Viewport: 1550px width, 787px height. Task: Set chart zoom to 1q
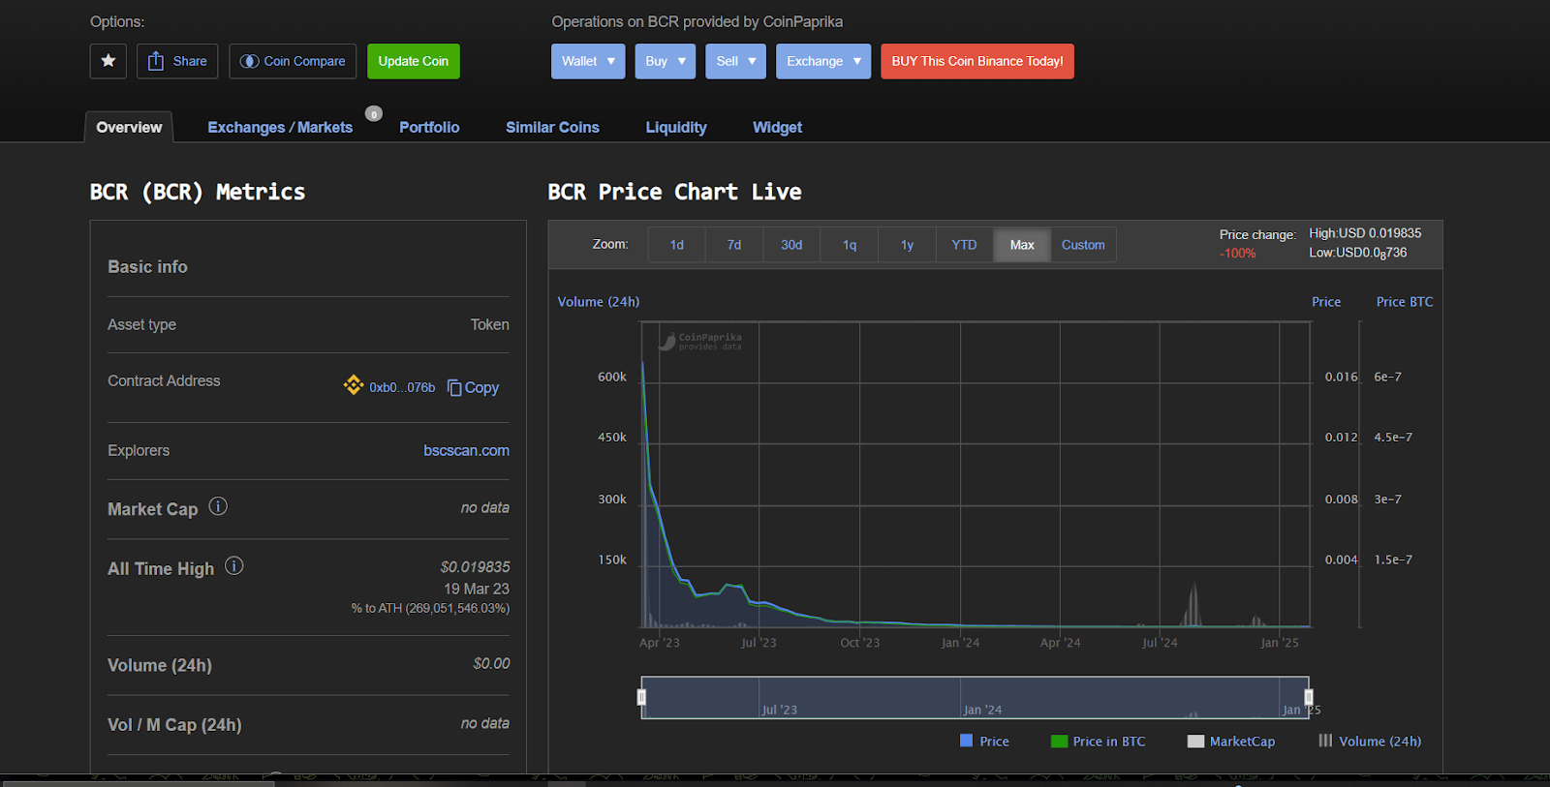[x=850, y=245]
